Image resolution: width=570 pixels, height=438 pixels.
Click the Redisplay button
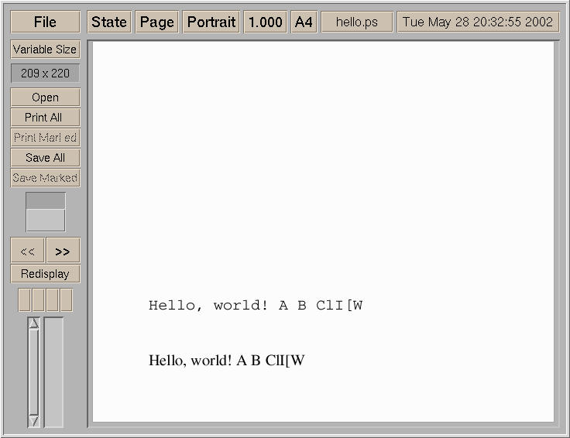coord(45,273)
